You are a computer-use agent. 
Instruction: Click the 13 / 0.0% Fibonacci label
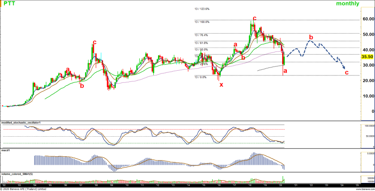[x=201, y=77]
